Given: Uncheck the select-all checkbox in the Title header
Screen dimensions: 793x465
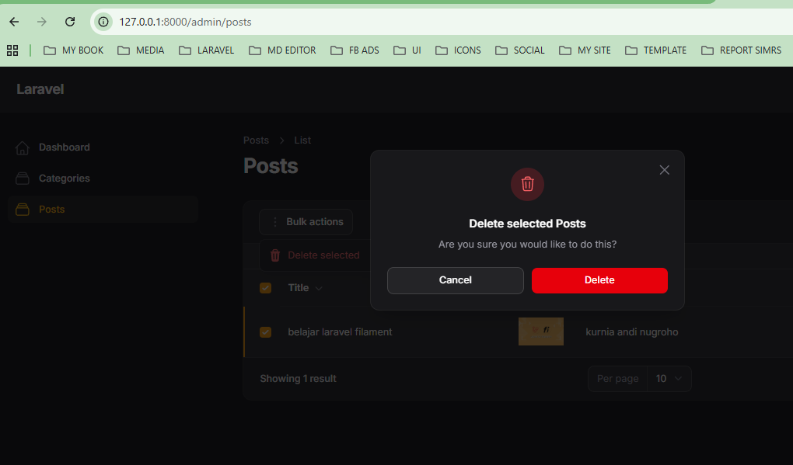Looking at the screenshot, I should [x=265, y=287].
